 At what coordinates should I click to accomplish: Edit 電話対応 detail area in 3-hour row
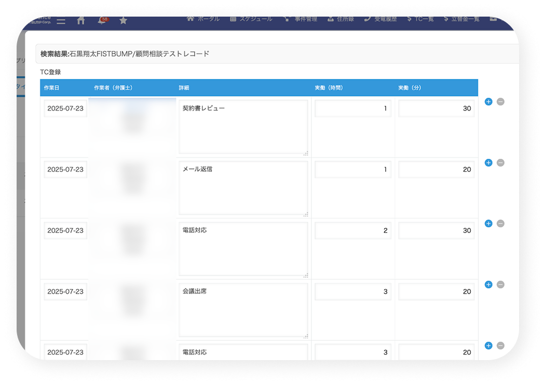(243, 352)
